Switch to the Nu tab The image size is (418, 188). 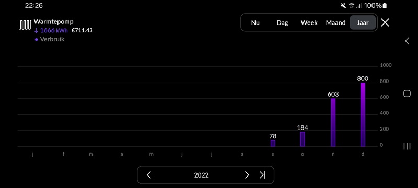pos(256,22)
